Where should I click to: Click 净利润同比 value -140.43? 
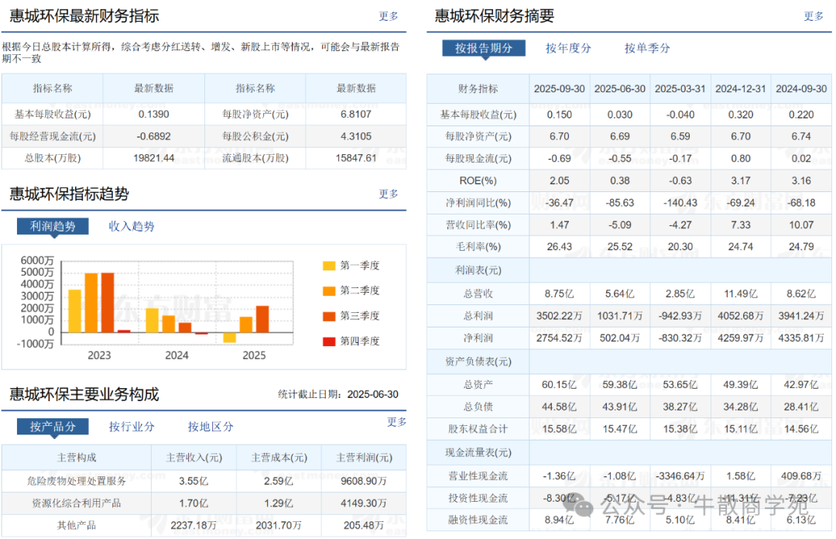tap(680, 203)
